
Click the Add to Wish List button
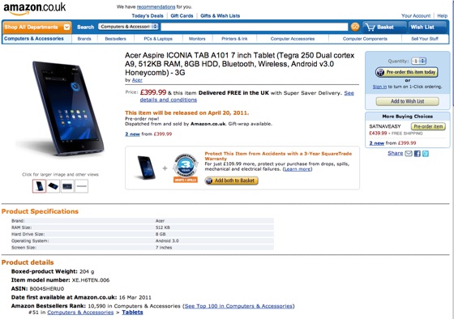tap(407, 101)
